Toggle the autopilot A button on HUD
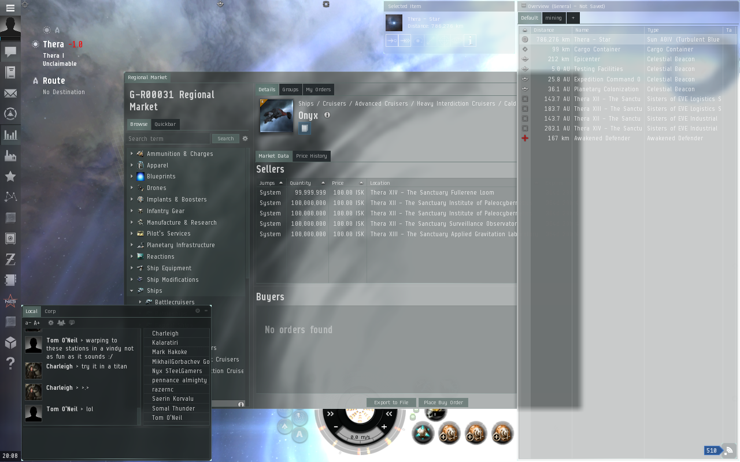The width and height of the screenshot is (740, 462). pyautogui.click(x=299, y=434)
